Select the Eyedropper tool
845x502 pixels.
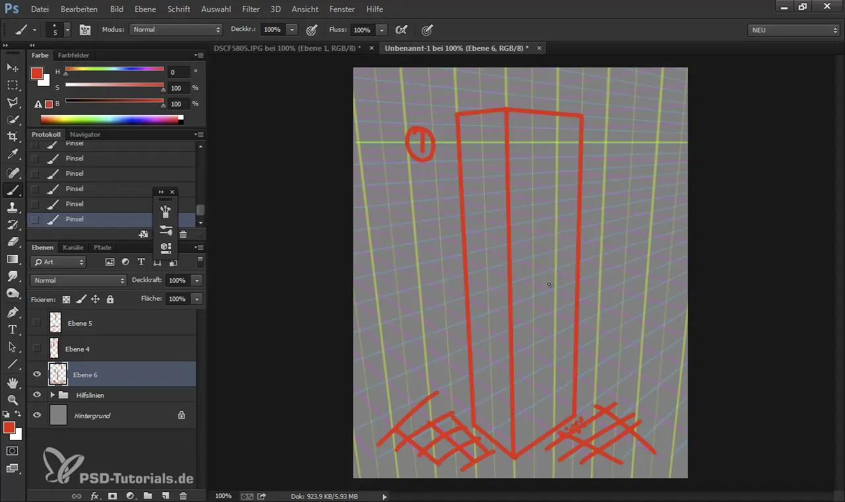[13, 155]
